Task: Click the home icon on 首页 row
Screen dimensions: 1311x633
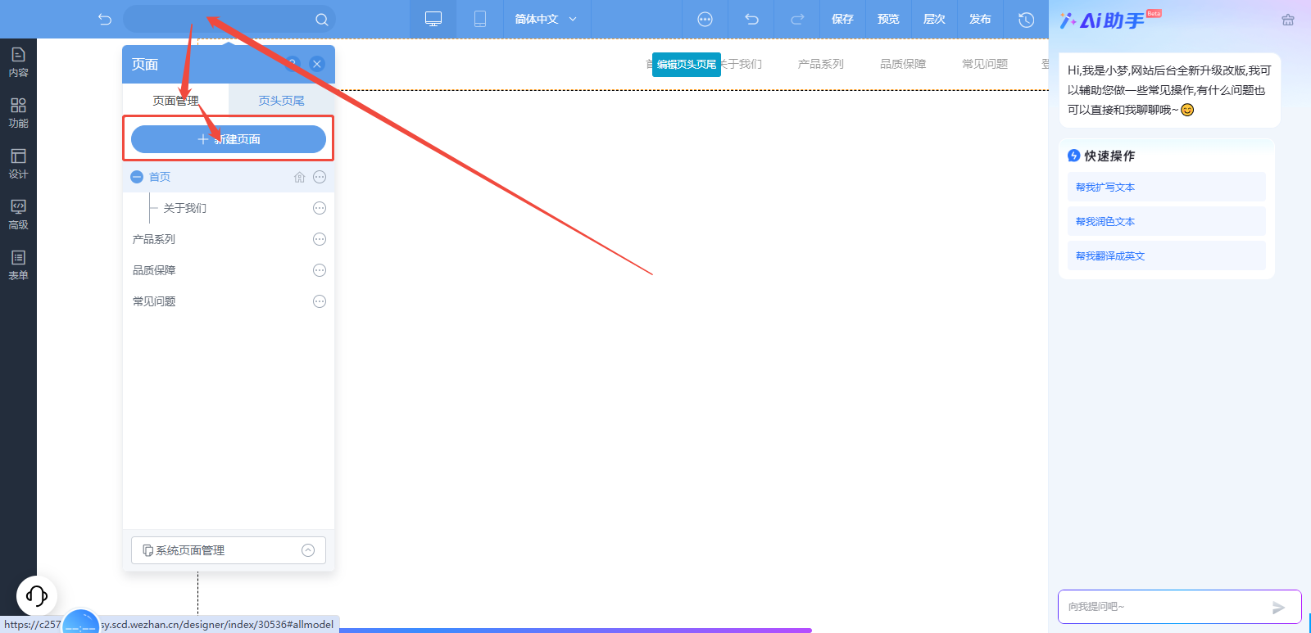Action: [299, 177]
